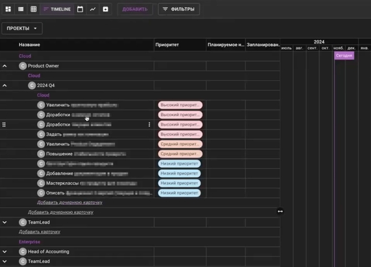Click Низкий приоритет badge on Мастерклассы row
The height and width of the screenshot is (267, 371).
pyautogui.click(x=179, y=183)
